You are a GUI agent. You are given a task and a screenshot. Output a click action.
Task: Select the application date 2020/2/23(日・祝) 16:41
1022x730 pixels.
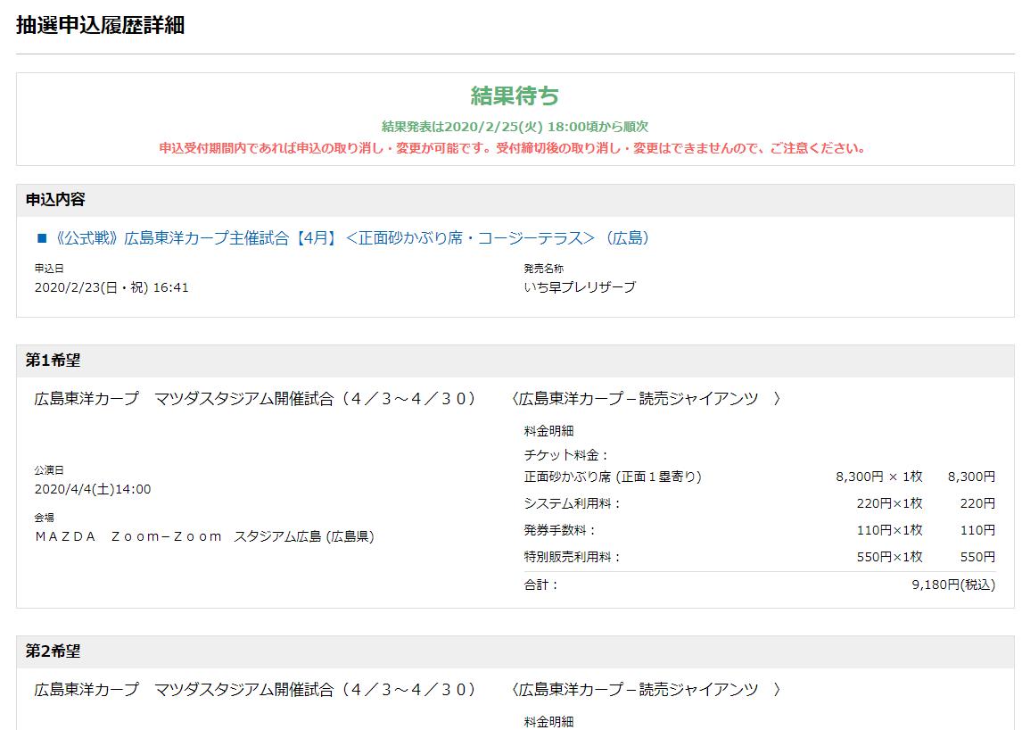pos(111,287)
